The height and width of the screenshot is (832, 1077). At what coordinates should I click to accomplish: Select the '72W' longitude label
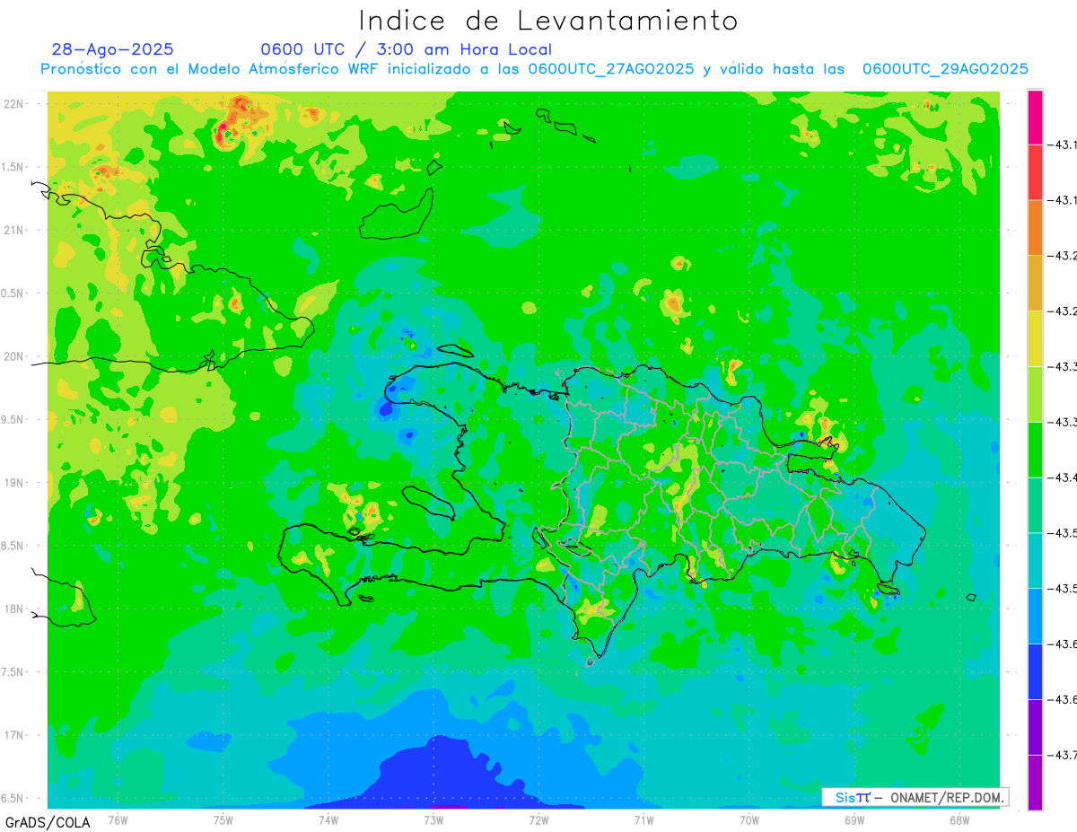(x=538, y=819)
